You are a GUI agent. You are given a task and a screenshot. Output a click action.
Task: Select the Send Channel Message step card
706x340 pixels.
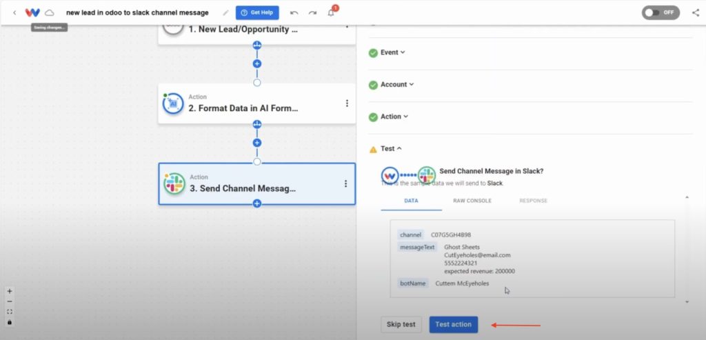256,183
